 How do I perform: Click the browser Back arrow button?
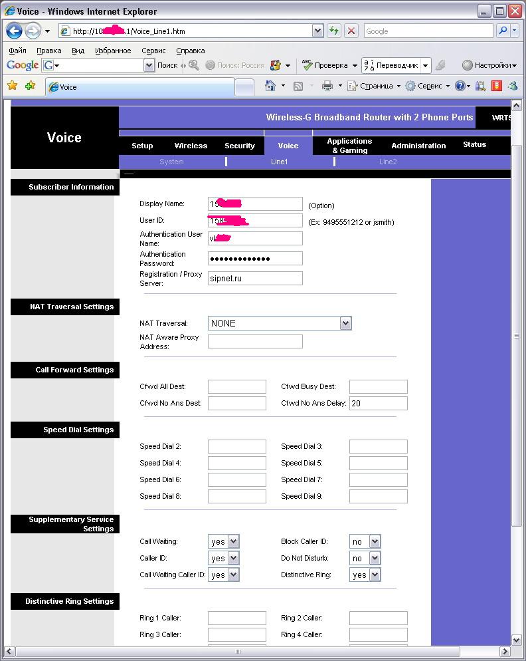click(x=15, y=31)
